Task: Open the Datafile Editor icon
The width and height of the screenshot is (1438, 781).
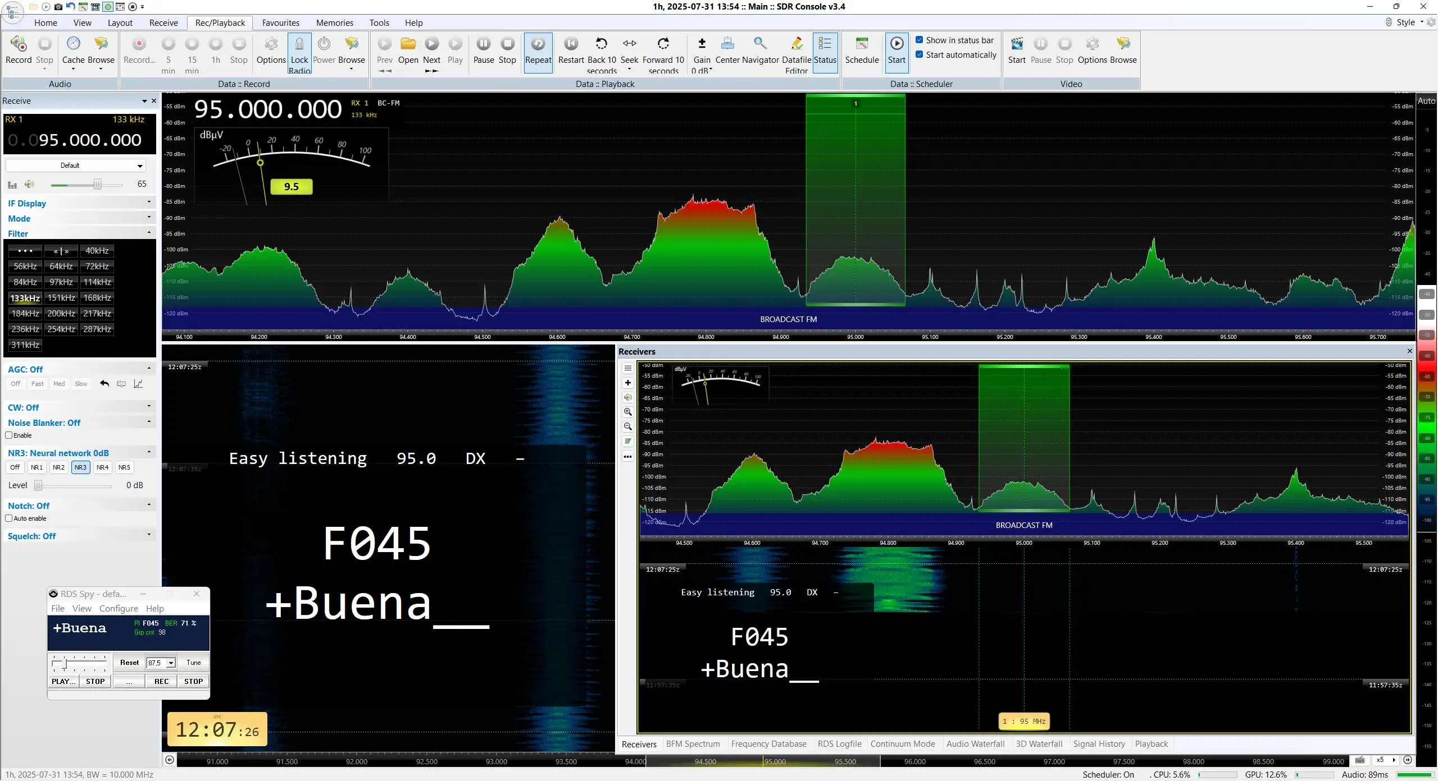Action: click(797, 44)
